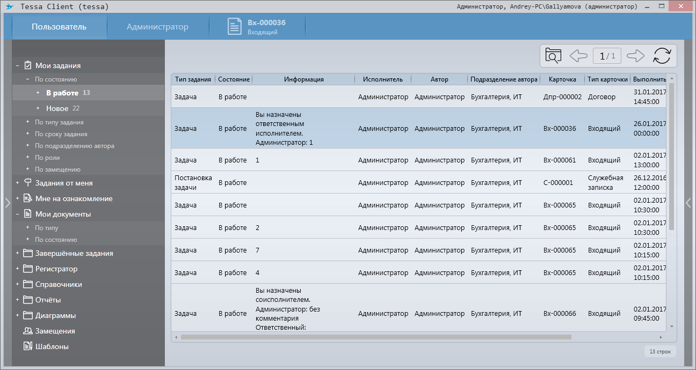696x370 pixels.
Task: Click the Вы назначены соисполнителем information cell
Action: (303, 309)
